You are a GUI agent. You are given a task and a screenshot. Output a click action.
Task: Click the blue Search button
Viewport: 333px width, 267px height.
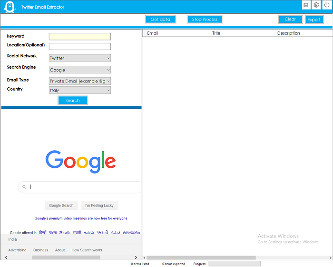pyautogui.click(x=73, y=100)
